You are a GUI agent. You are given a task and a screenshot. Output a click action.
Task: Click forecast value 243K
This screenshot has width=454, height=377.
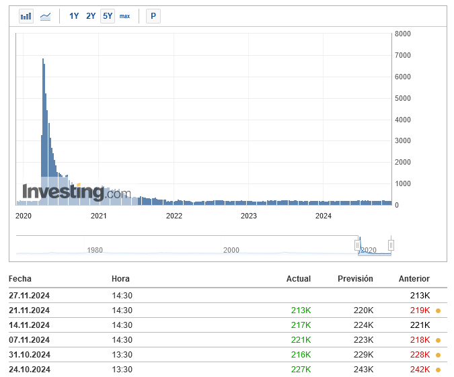tap(363, 369)
